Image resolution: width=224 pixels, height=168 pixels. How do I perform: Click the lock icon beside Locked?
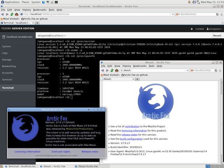(191, 29)
